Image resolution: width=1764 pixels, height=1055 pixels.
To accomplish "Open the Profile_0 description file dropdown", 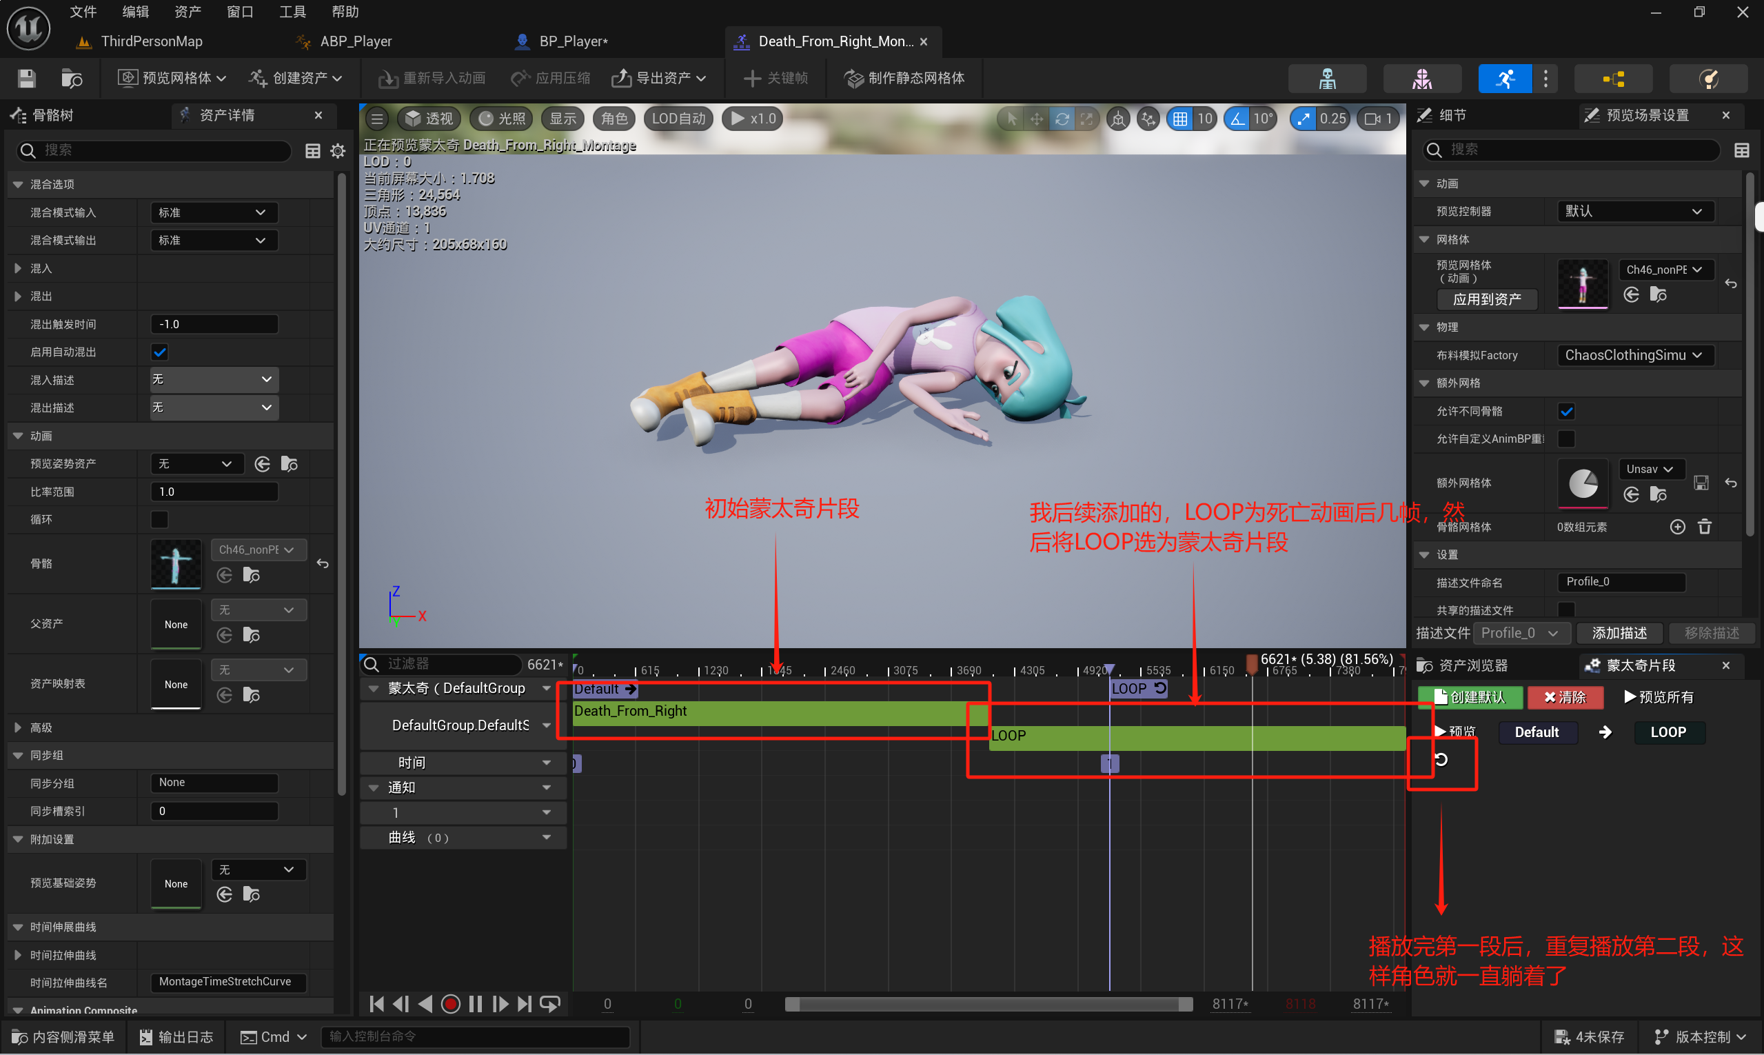I will point(1520,634).
